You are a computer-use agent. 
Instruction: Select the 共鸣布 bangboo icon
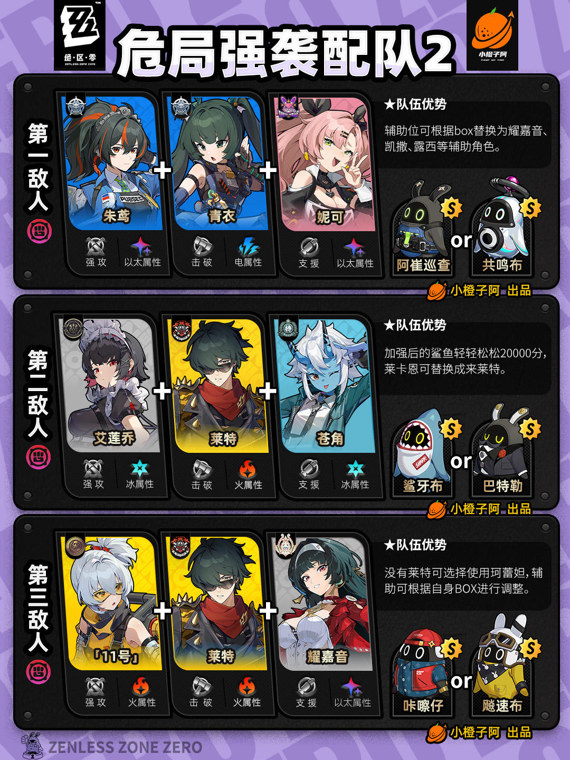[x=502, y=227]
